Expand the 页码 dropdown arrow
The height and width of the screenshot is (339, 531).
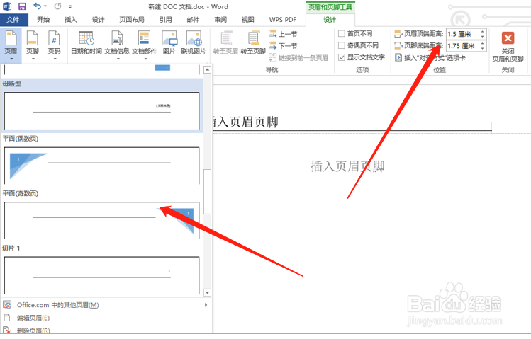click(x=55, y=59)
